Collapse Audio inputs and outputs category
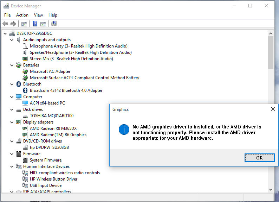The image size is (279, 202). [12, 40]
